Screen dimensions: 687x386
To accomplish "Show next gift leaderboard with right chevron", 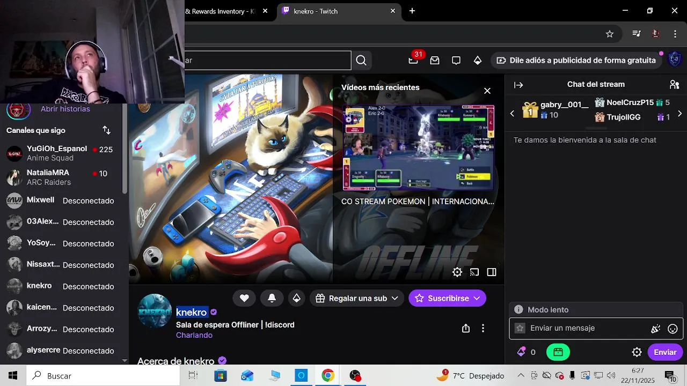I will [x=680, y=114].
